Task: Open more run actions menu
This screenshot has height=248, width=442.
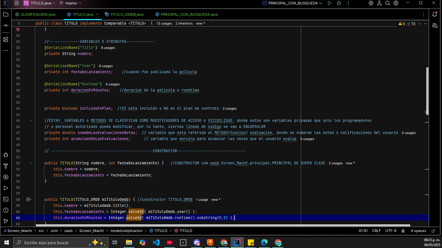Action: click(348, 3)
